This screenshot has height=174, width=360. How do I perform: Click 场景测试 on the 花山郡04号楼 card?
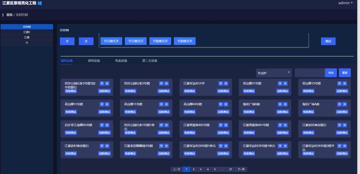(189, 112)
